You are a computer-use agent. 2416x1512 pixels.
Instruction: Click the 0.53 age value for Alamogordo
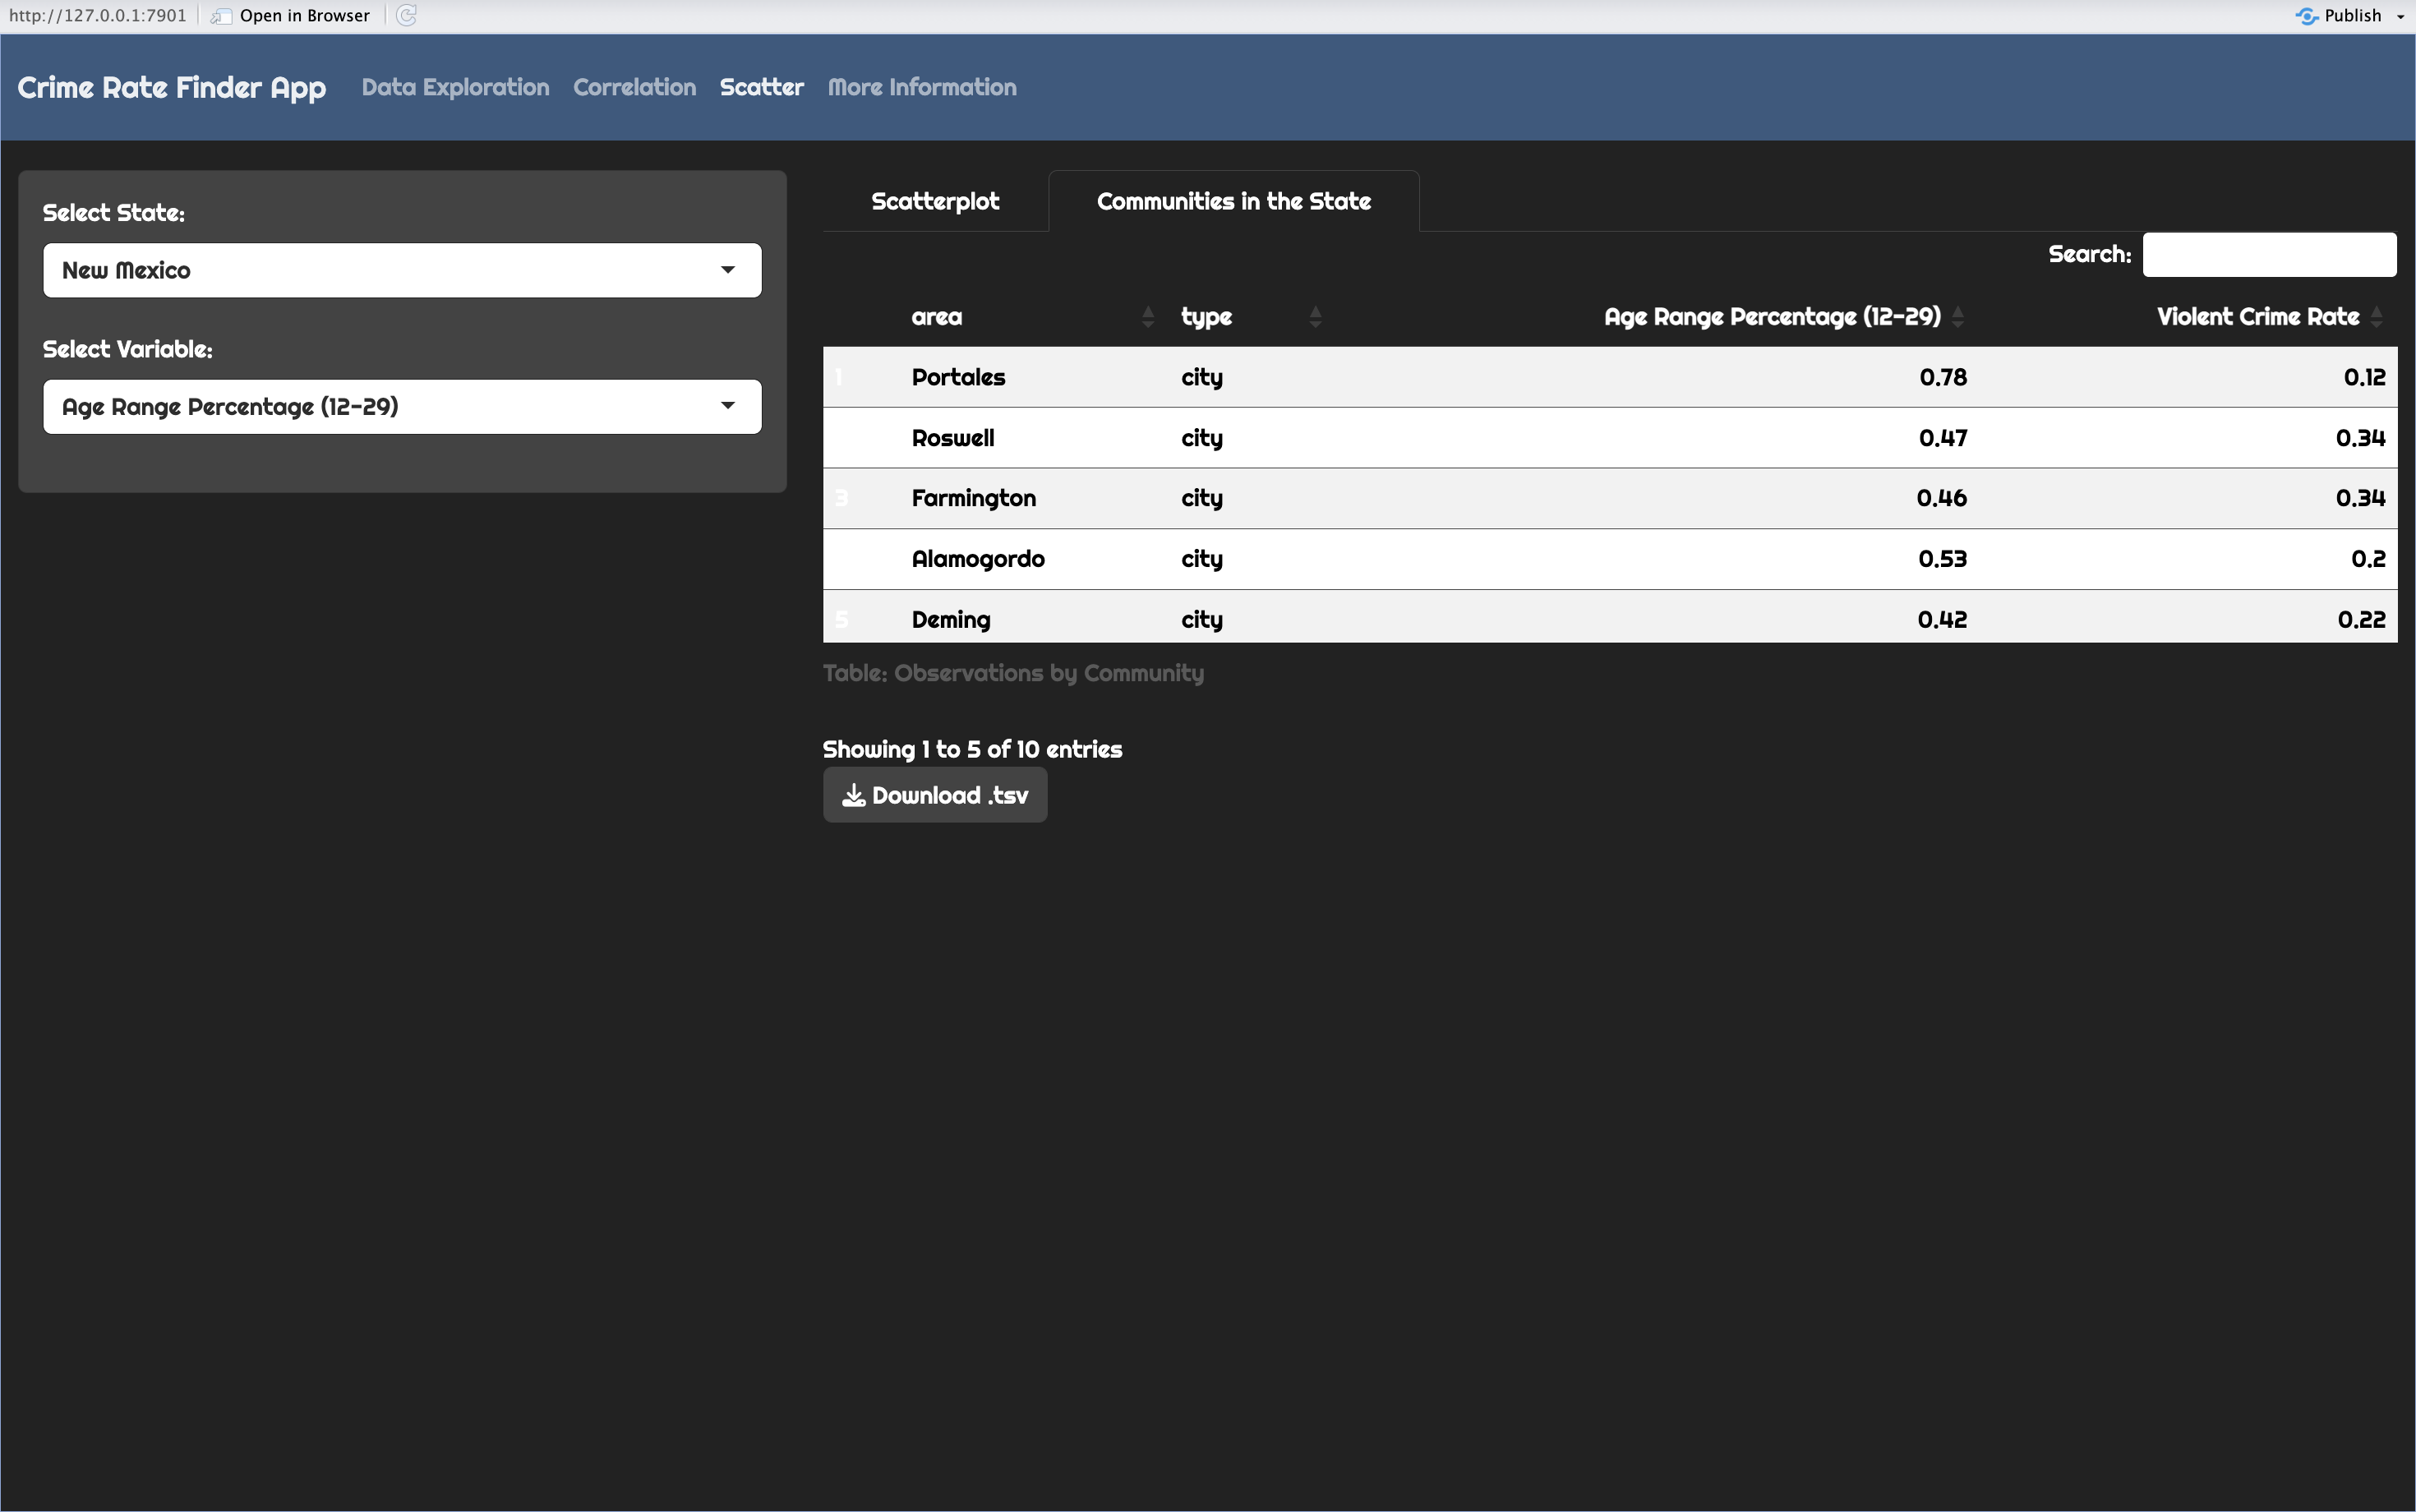tap(1943, 559)
